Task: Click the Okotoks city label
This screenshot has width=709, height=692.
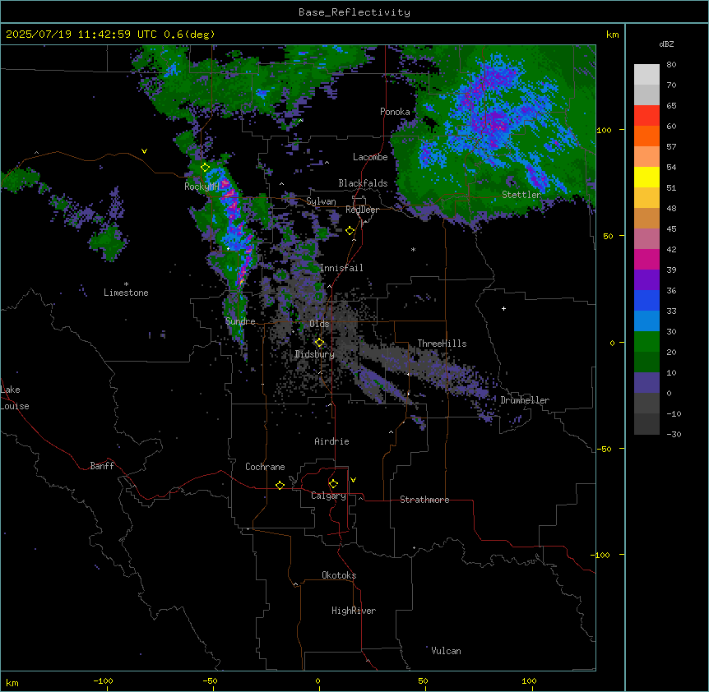Action: (339, 575)
